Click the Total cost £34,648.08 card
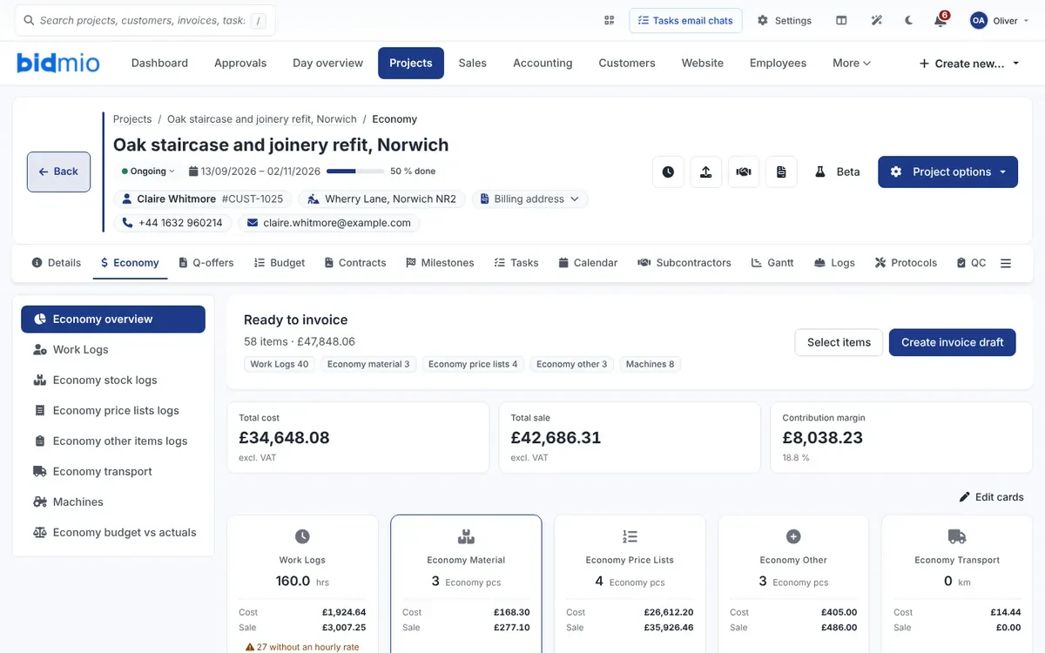 [358, 437]
